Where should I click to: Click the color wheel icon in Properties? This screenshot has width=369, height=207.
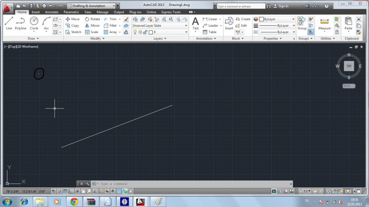pos(256,19)
